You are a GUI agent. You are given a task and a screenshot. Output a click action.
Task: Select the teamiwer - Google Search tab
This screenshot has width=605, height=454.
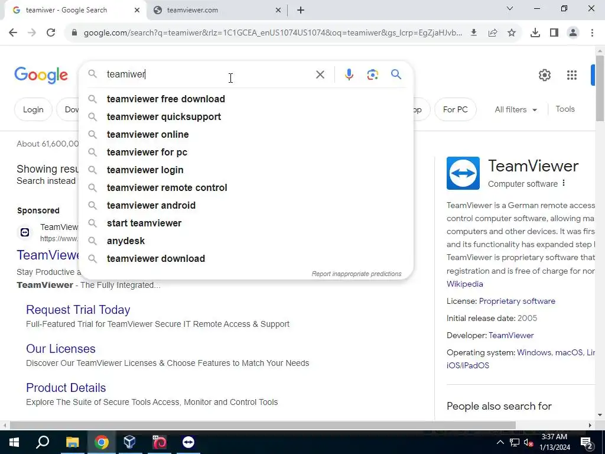(x=75, y=10)
